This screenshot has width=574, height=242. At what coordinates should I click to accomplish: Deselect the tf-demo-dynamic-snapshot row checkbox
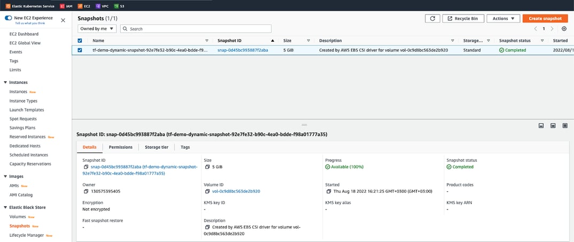80,50
